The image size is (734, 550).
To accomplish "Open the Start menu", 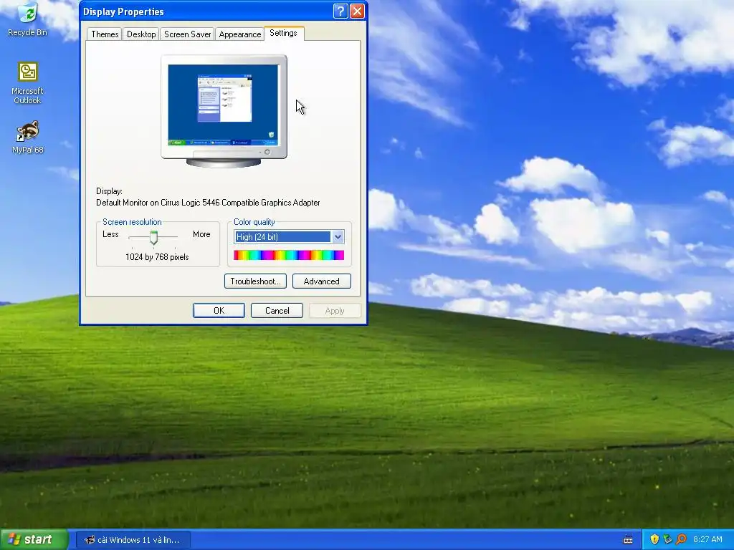I will (x=34, y=540).
